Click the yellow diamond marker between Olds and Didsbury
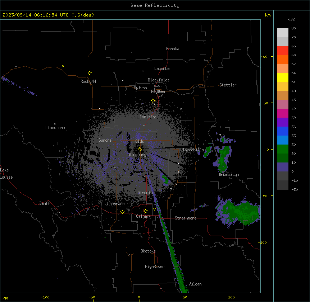The width and height of the screenshot is (310, 302). click(x=140, y=150)
